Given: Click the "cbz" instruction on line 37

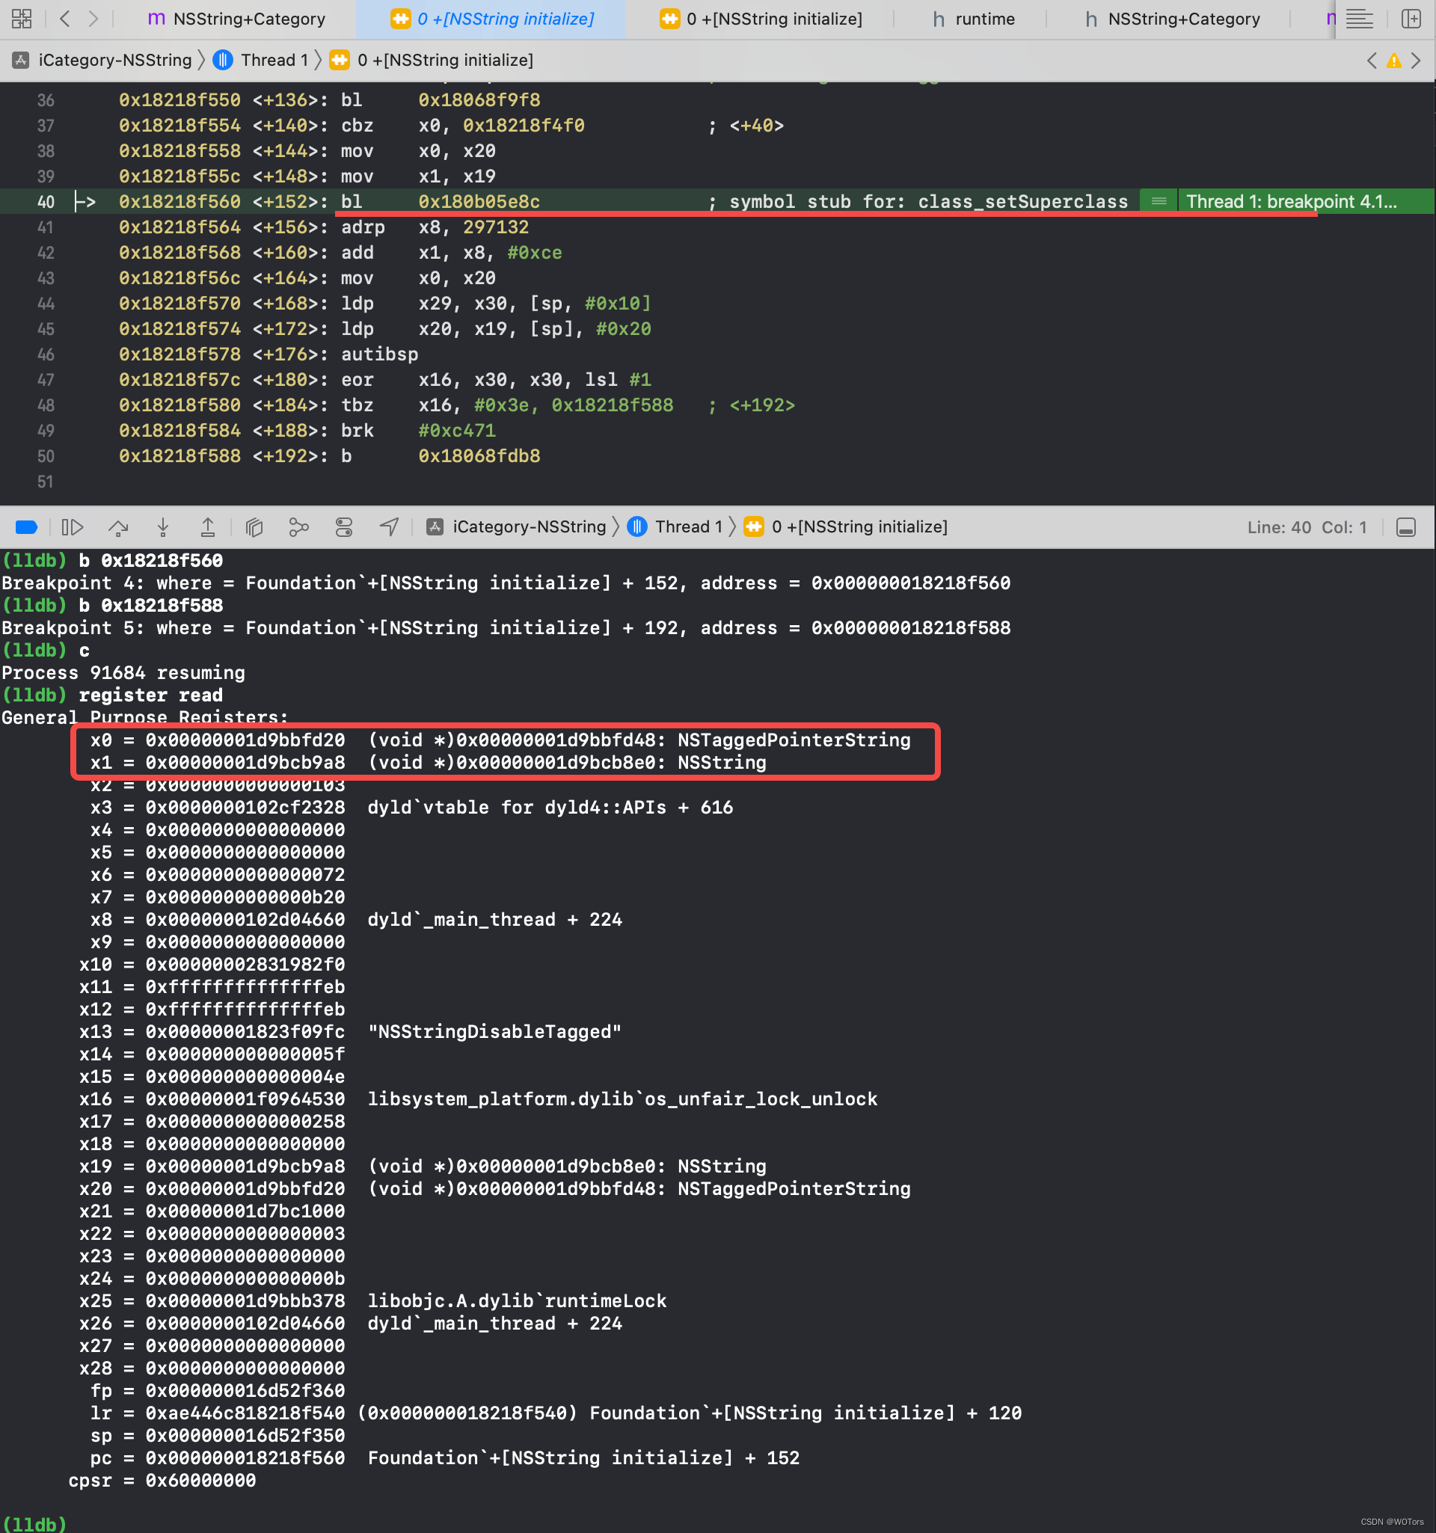Looking at the screenshot, I should pos(357,126).
